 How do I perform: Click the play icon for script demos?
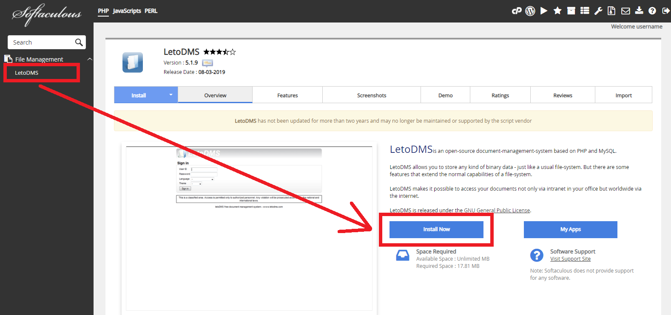544,11
